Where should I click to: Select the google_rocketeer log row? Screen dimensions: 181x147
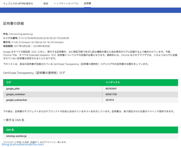point(90,94)
